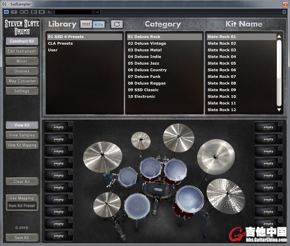Select category '03 Deluxe Metal'
290x246 pixels.
(x=165, y=50)
